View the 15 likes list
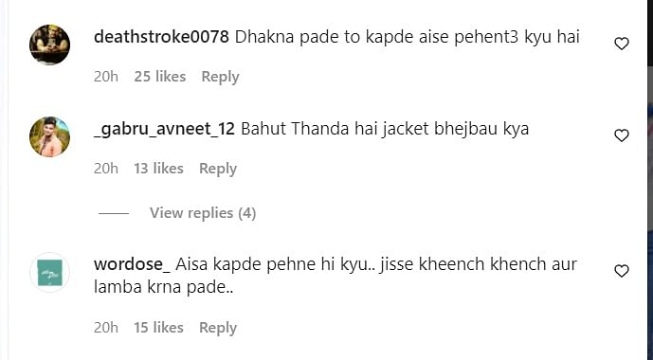The image size is (653, 360). 158,328
